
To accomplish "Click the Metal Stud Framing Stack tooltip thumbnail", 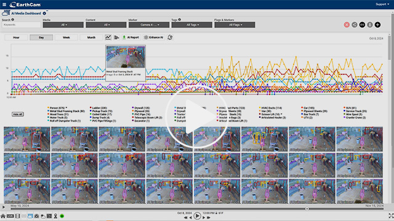I will pyautogui.click(x=126, y=56).
